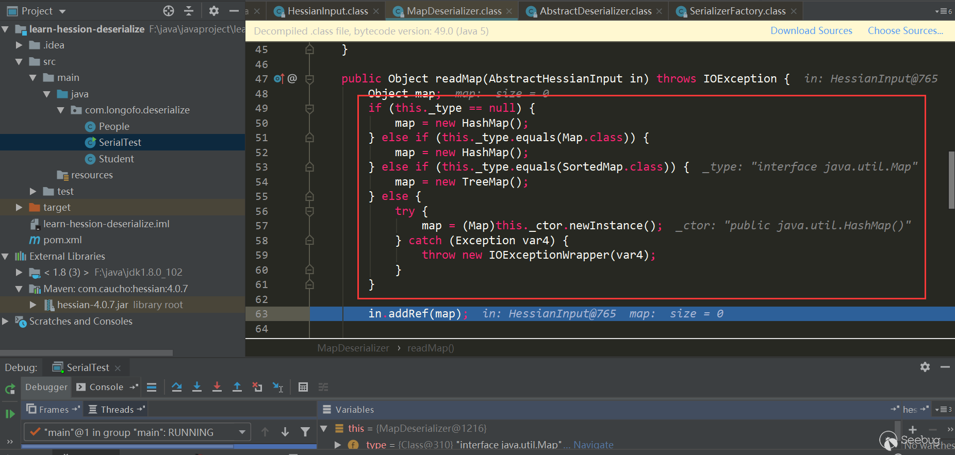Switch to the HessianInput.class tab
Viewport: 955px width, 455px height.
click(327, 11)
